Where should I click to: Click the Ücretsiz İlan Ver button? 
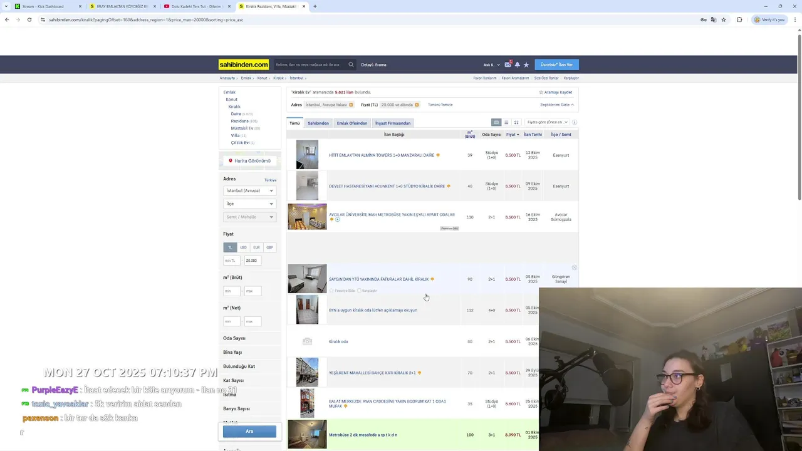tap(557, 65)
